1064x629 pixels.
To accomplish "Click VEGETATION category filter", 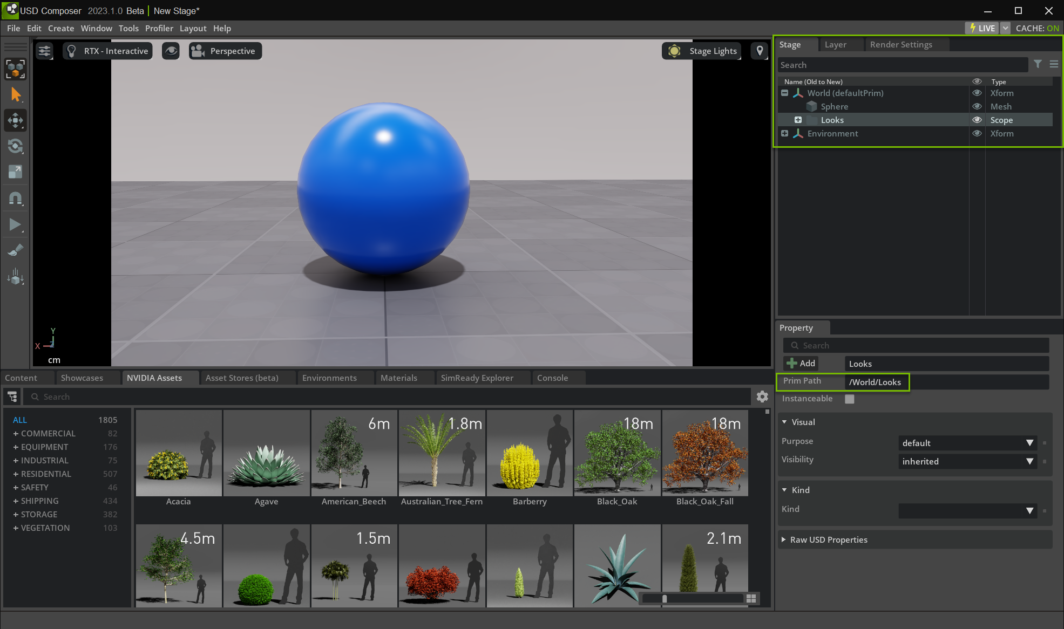I will coord(45,528).
